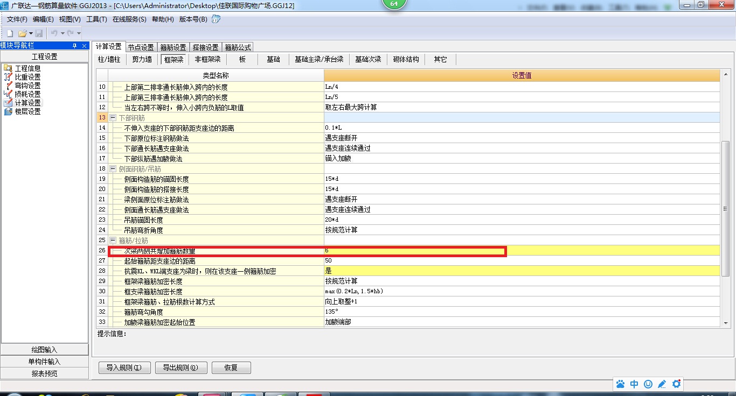Switch to the 节点设置 tab
The width and height of the screenshot is (736, 396).
click(141, 47)
